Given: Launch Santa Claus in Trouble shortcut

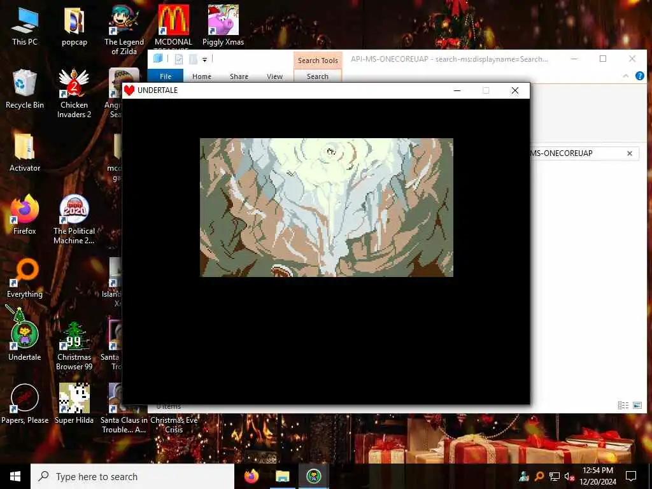Looking at the screenshot, I should pyautogui.click(x=124, y=425).
